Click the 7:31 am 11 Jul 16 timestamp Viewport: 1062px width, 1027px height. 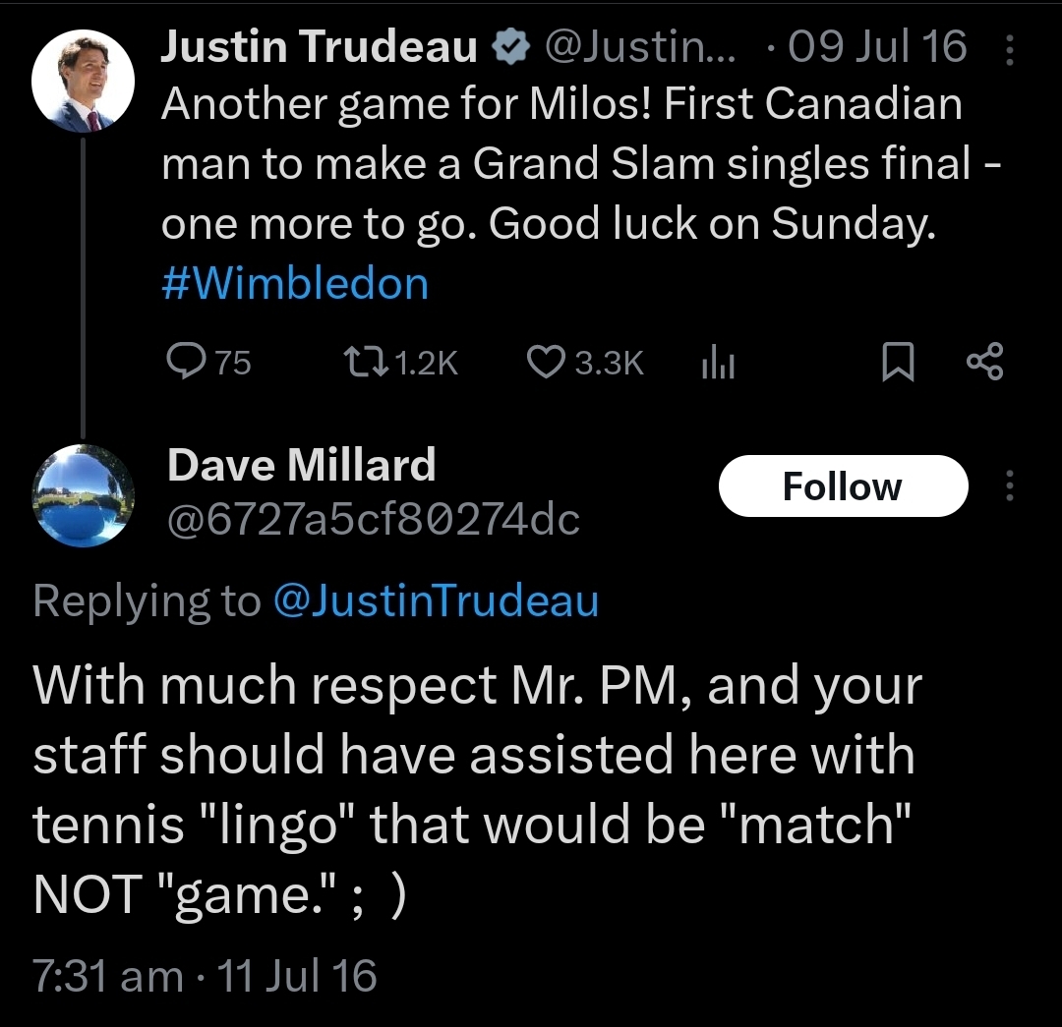205,976
